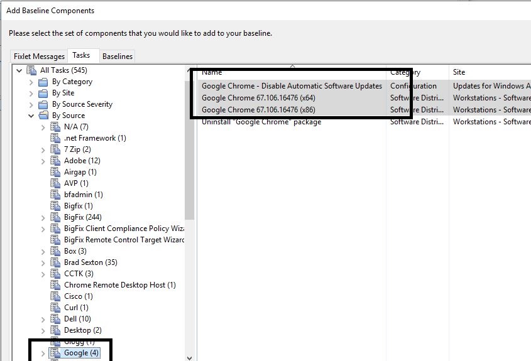Sort by the Category column header
Viewport: 531px width, 361px height.
[417, 72]
